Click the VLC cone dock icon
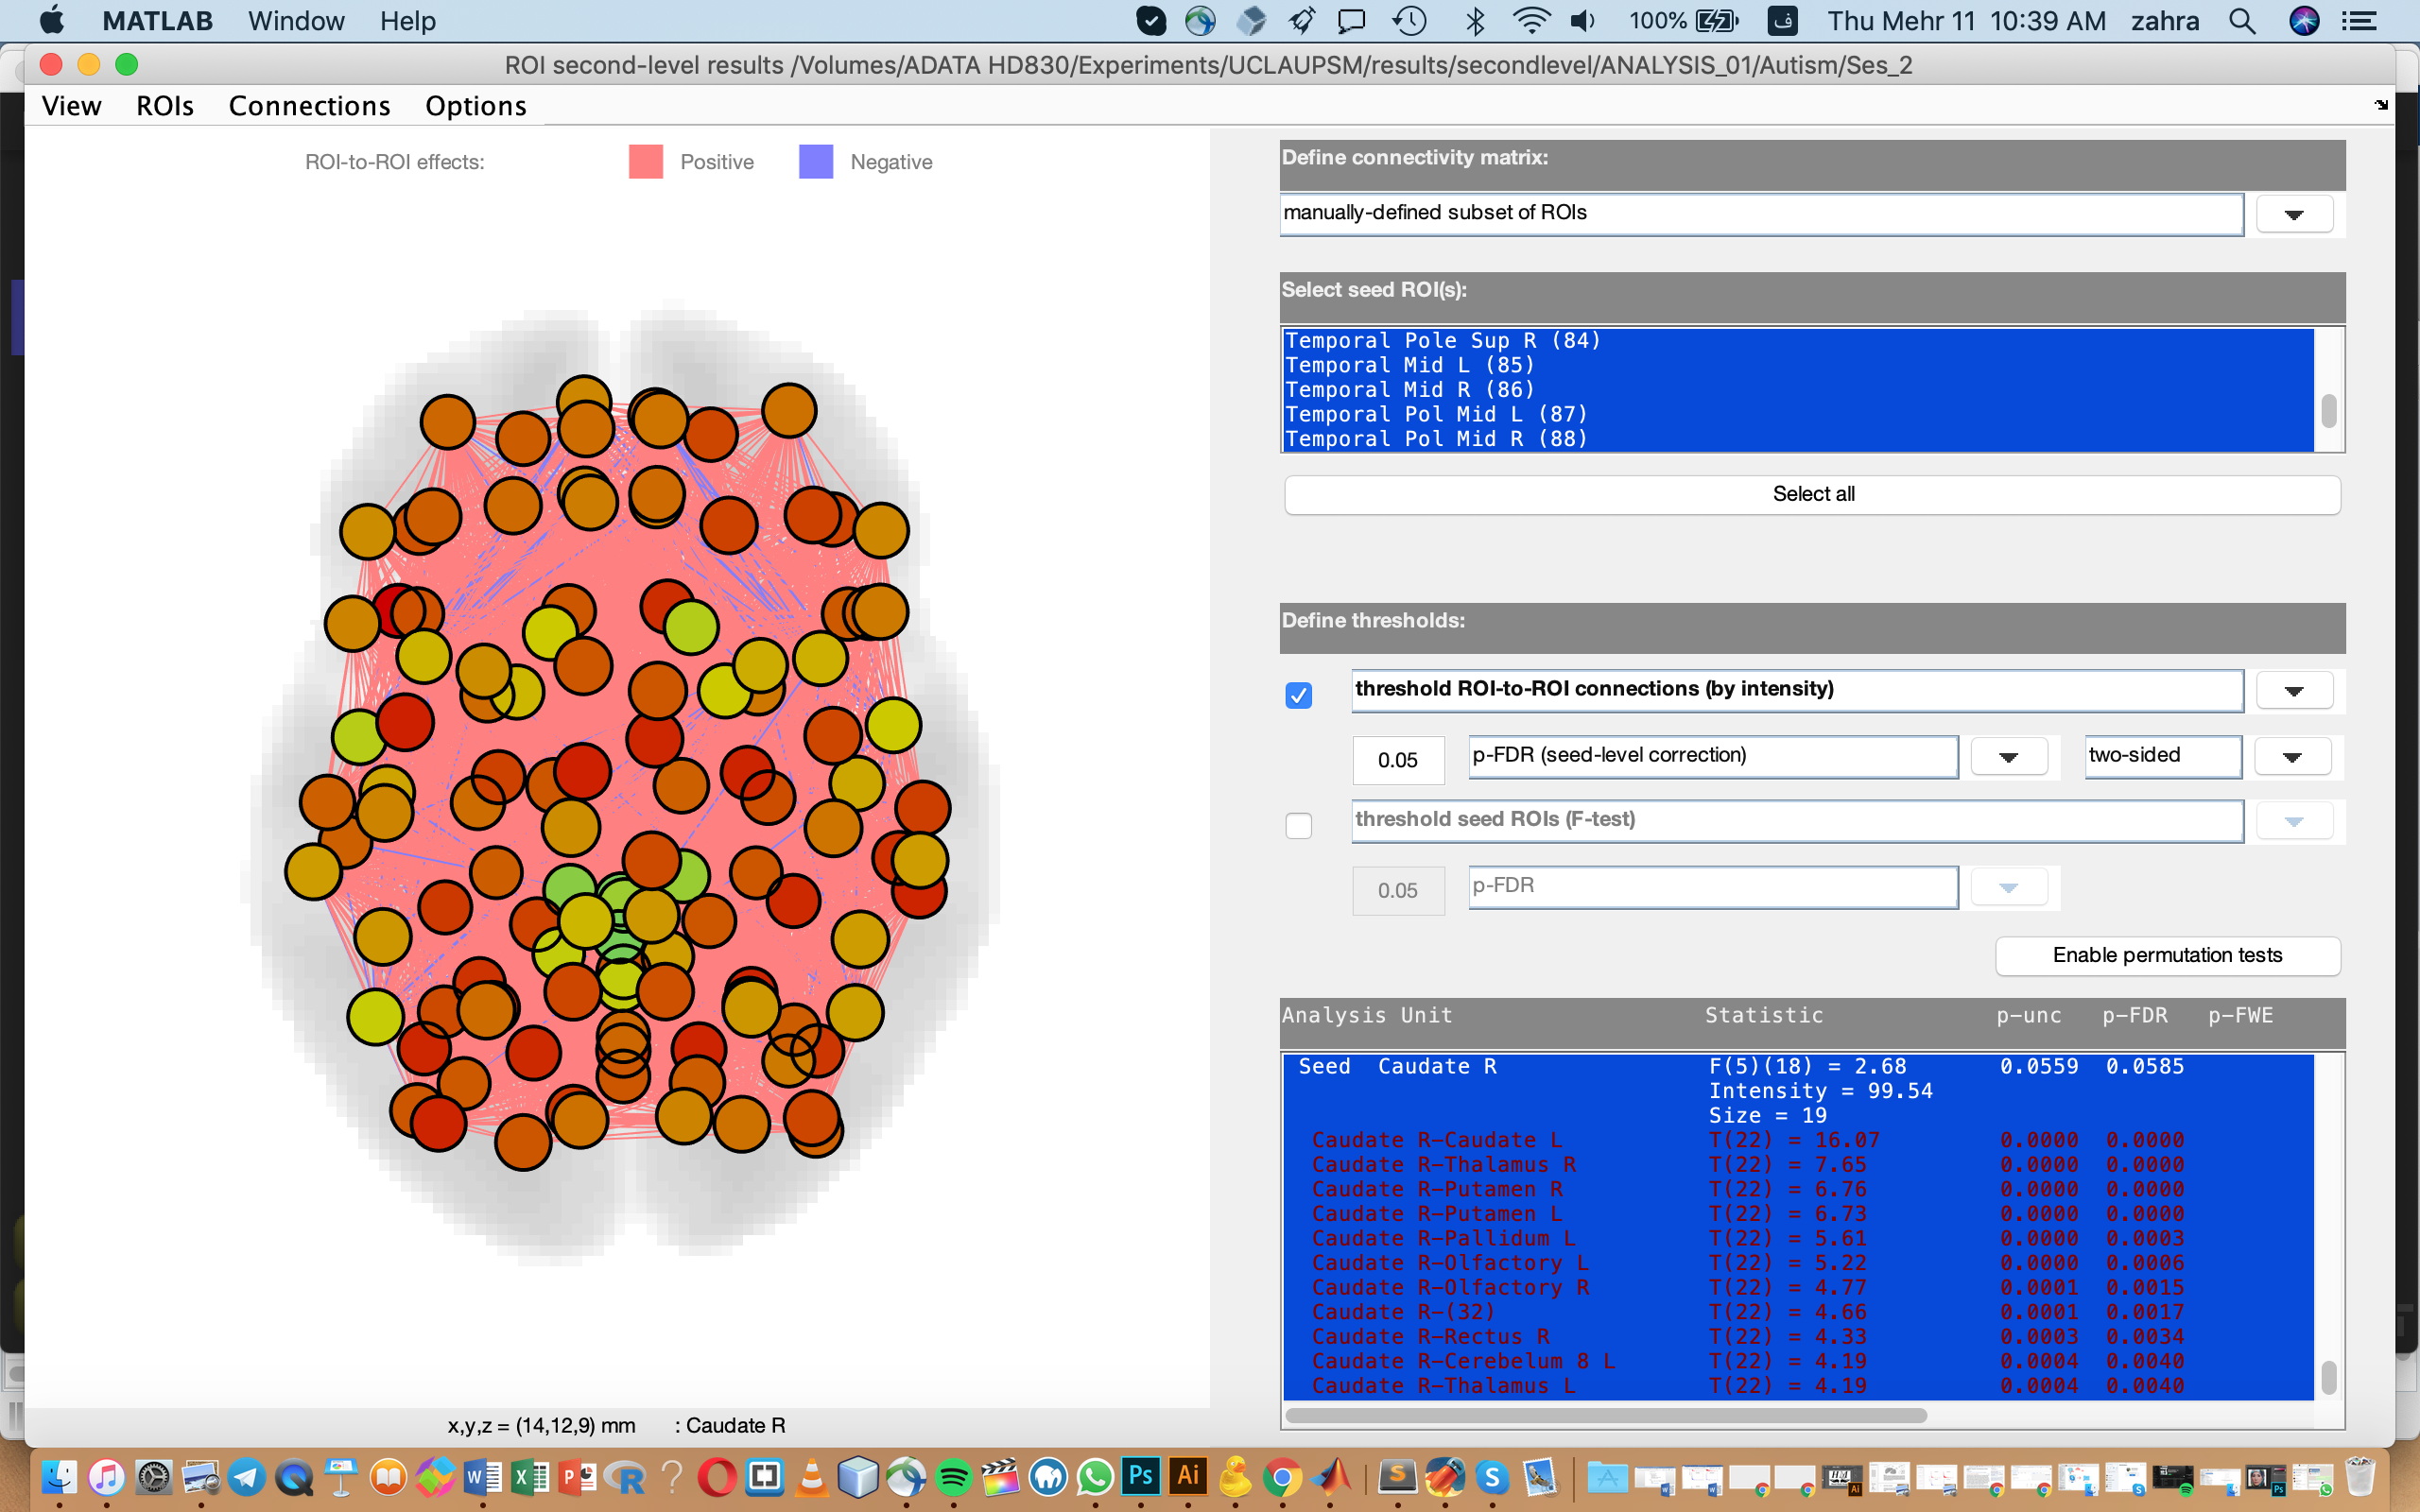Screen dimensions: 2420x1512 tap(811, 1477)
